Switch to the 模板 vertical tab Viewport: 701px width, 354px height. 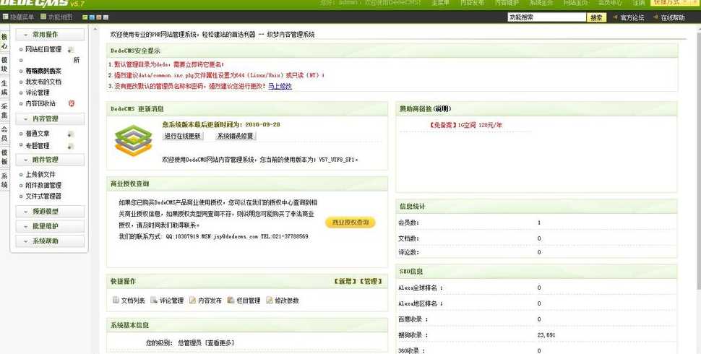[x=4, y=157]
